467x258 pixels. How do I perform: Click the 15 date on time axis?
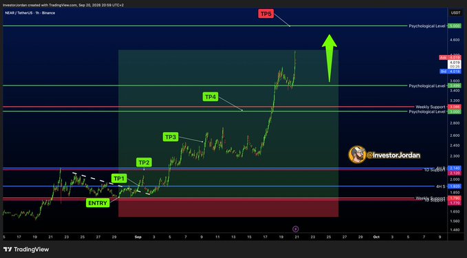[249, 237]
